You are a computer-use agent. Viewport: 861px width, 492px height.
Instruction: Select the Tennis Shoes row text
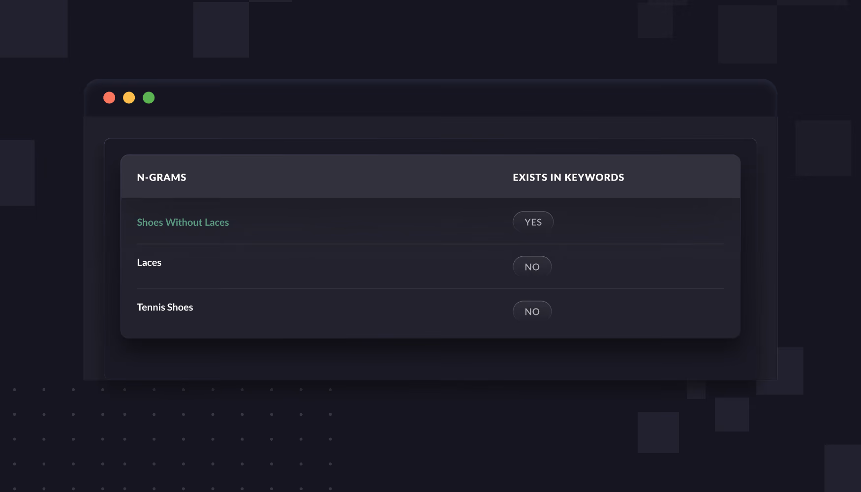click(x=165, y=307)
